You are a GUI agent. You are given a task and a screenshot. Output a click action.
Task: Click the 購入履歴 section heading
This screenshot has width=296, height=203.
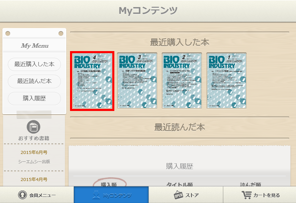(180, 166)
